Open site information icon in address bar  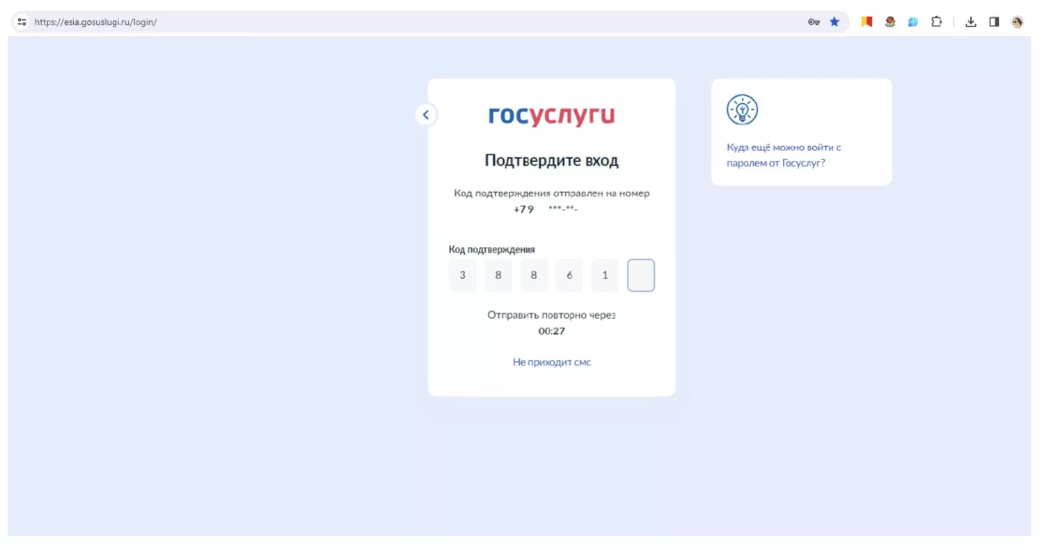click(22, 22)
